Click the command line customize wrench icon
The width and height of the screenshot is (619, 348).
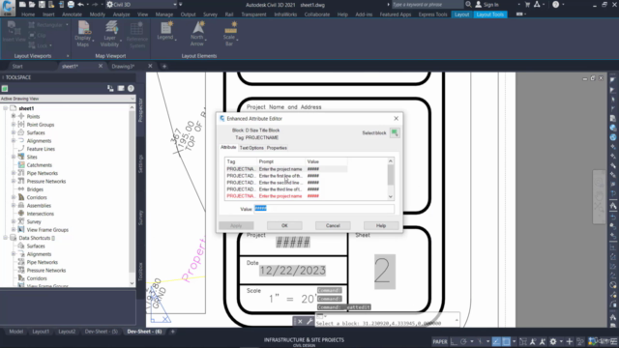tap(309, 321)
